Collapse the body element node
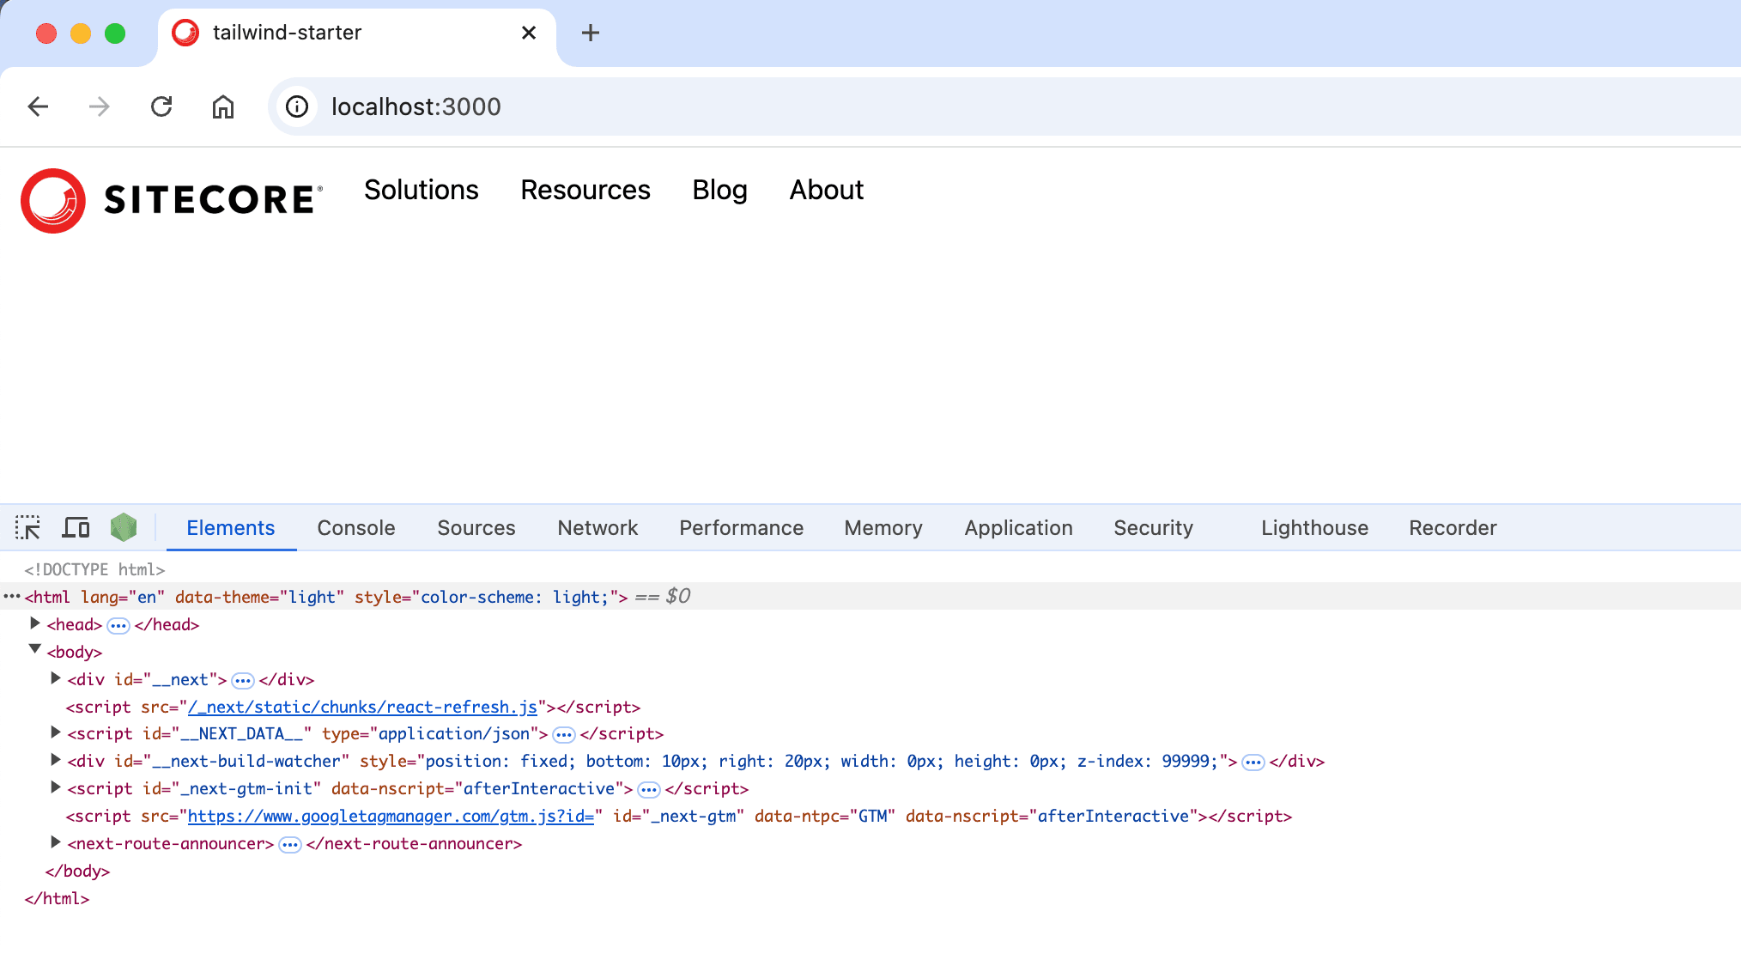Image resolution: width=1741 pixels, height=960 pixels. tap(35, 650)
